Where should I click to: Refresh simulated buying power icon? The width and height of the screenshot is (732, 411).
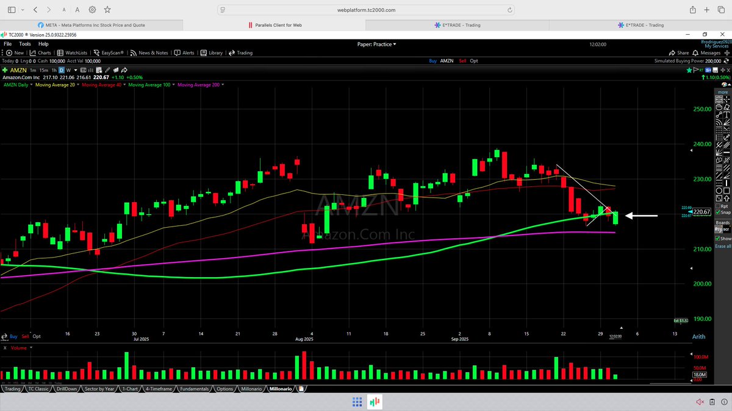tap(725, 61)
